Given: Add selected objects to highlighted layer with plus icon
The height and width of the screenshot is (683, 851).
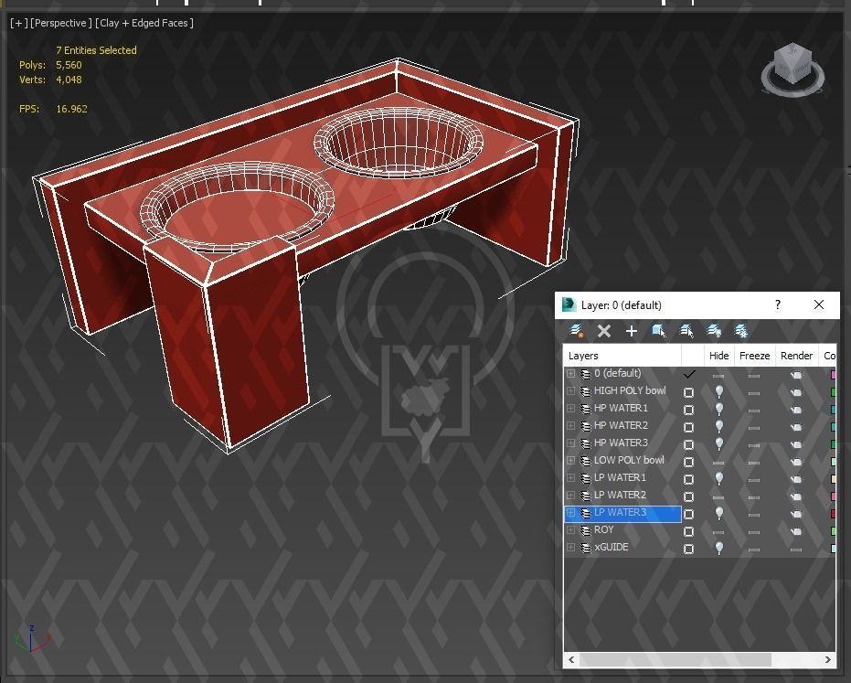Looking at the screenshot, I should (x=632, y=331).
